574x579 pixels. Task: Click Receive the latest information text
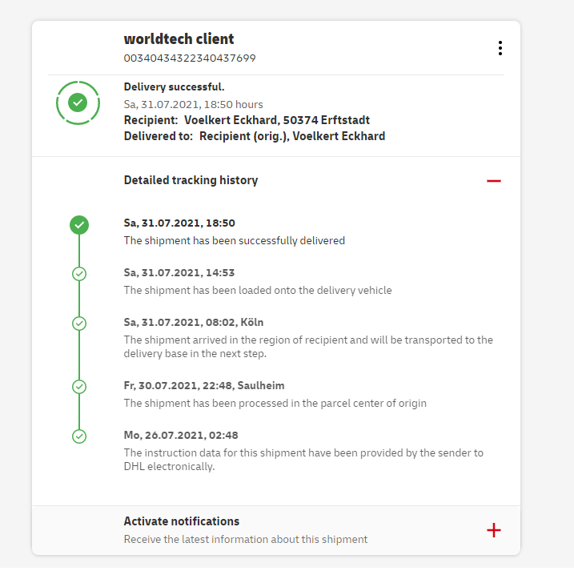click(x=246, y=539)
